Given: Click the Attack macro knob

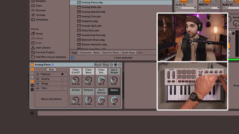Looking at the screenshot, I should click(76, 100).
